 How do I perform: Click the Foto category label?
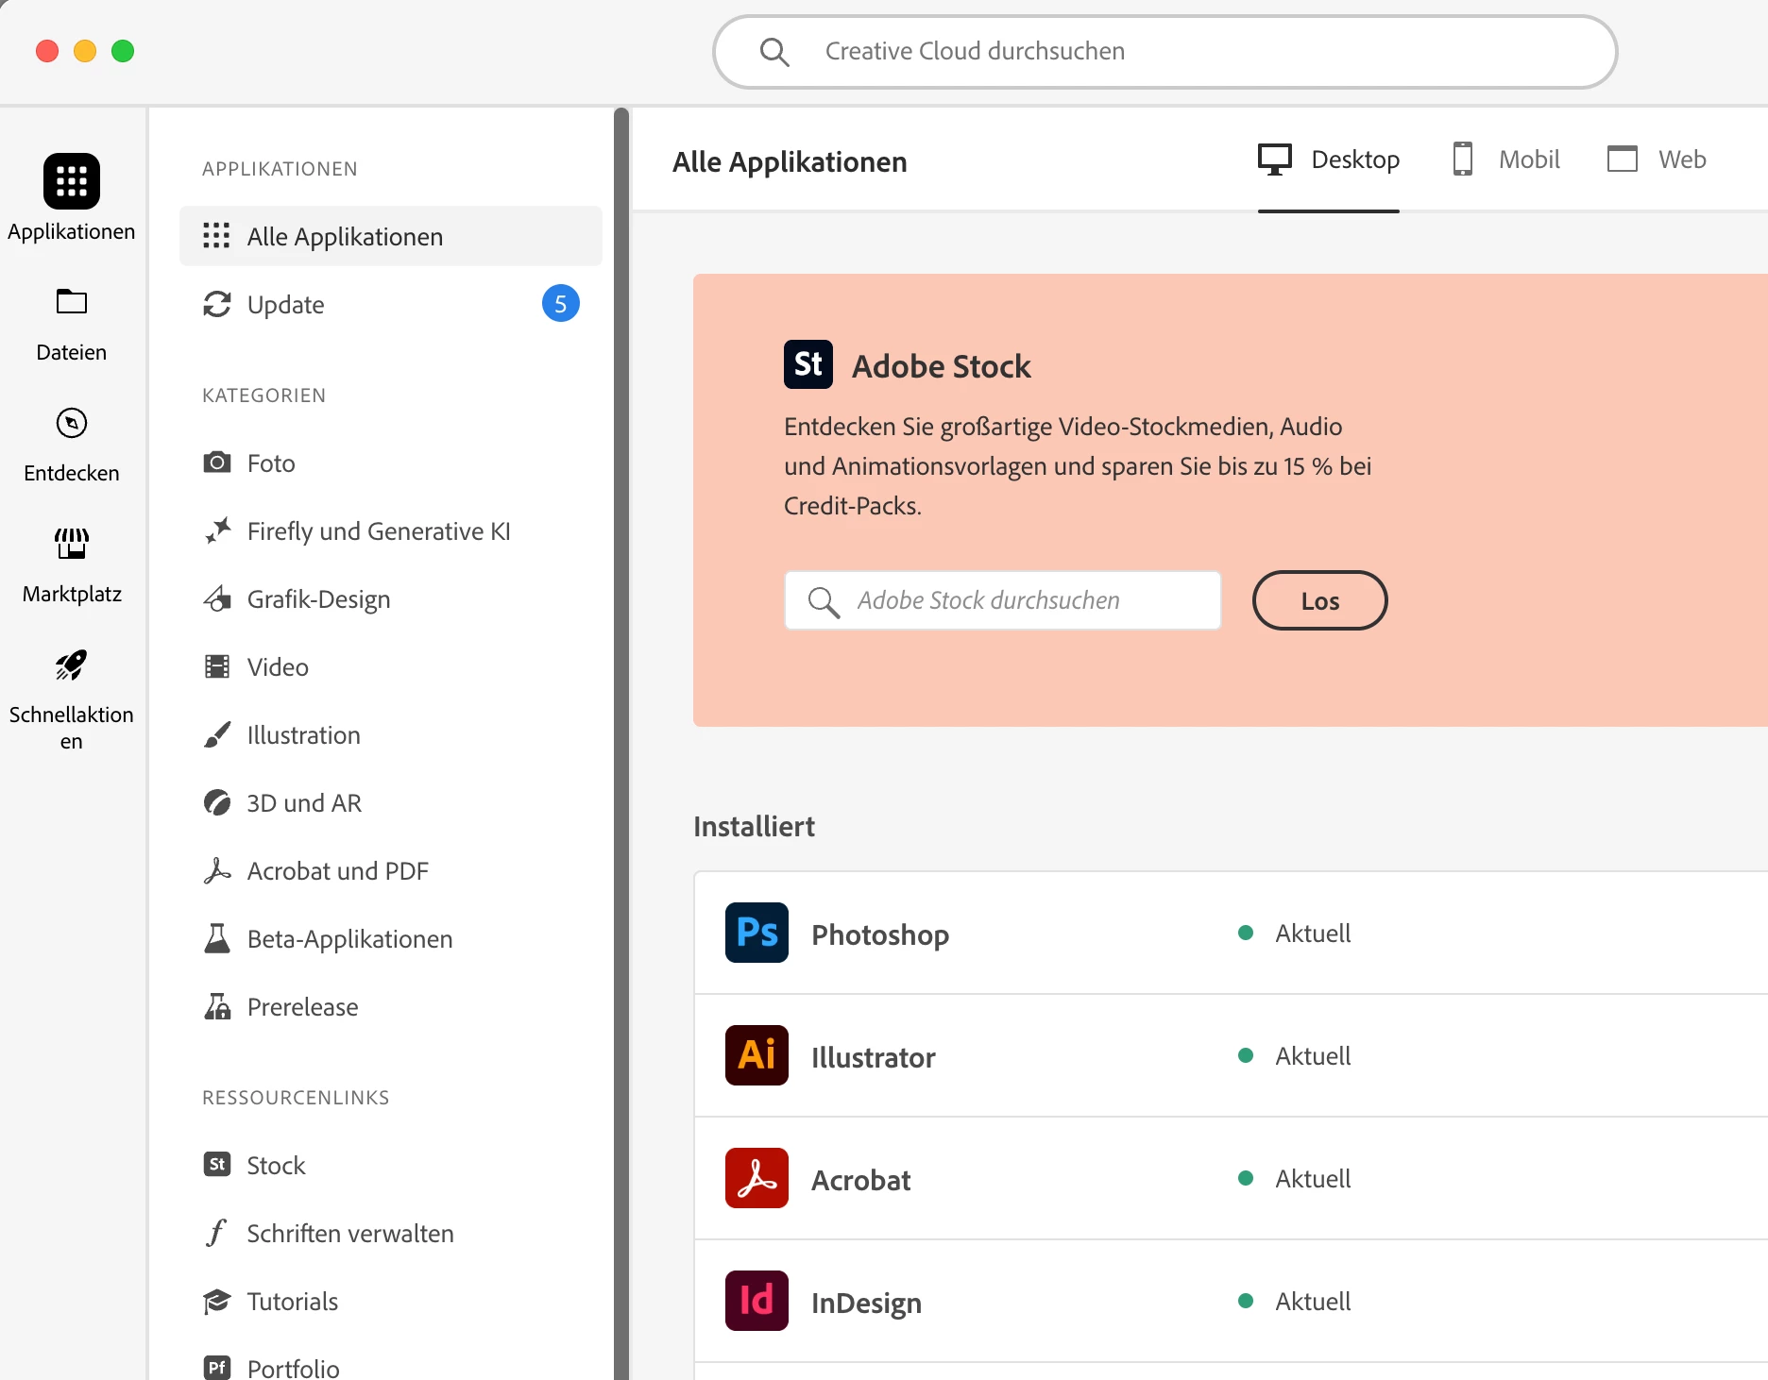coord(271,463)
